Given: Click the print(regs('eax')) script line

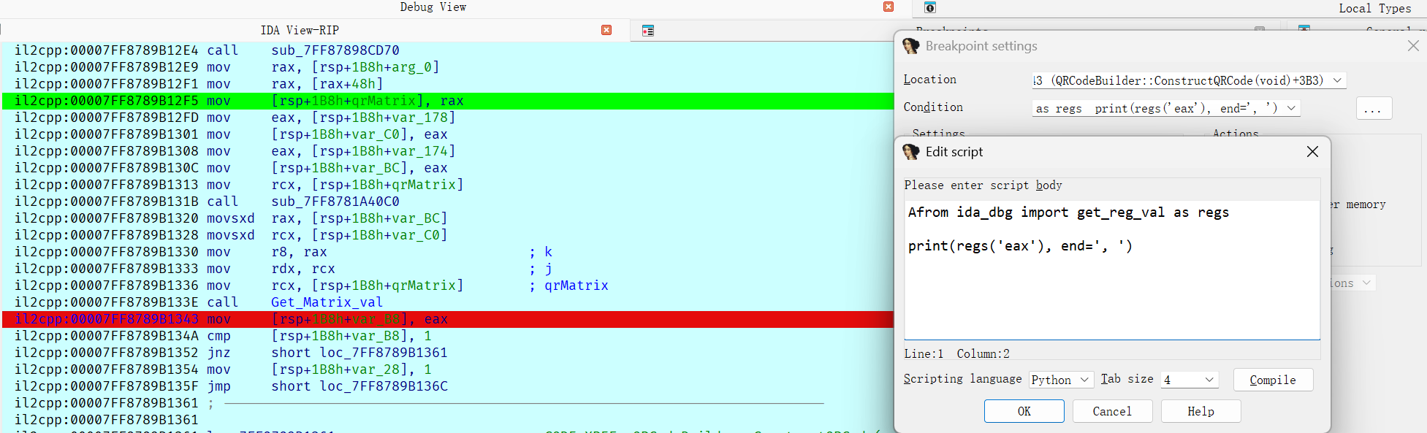Looking at the screenshot, I should pyautogui.click(x=1020, y=246).
